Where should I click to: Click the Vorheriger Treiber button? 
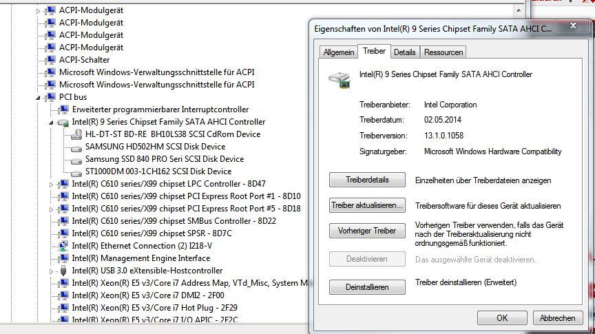(x=367, y=231)
